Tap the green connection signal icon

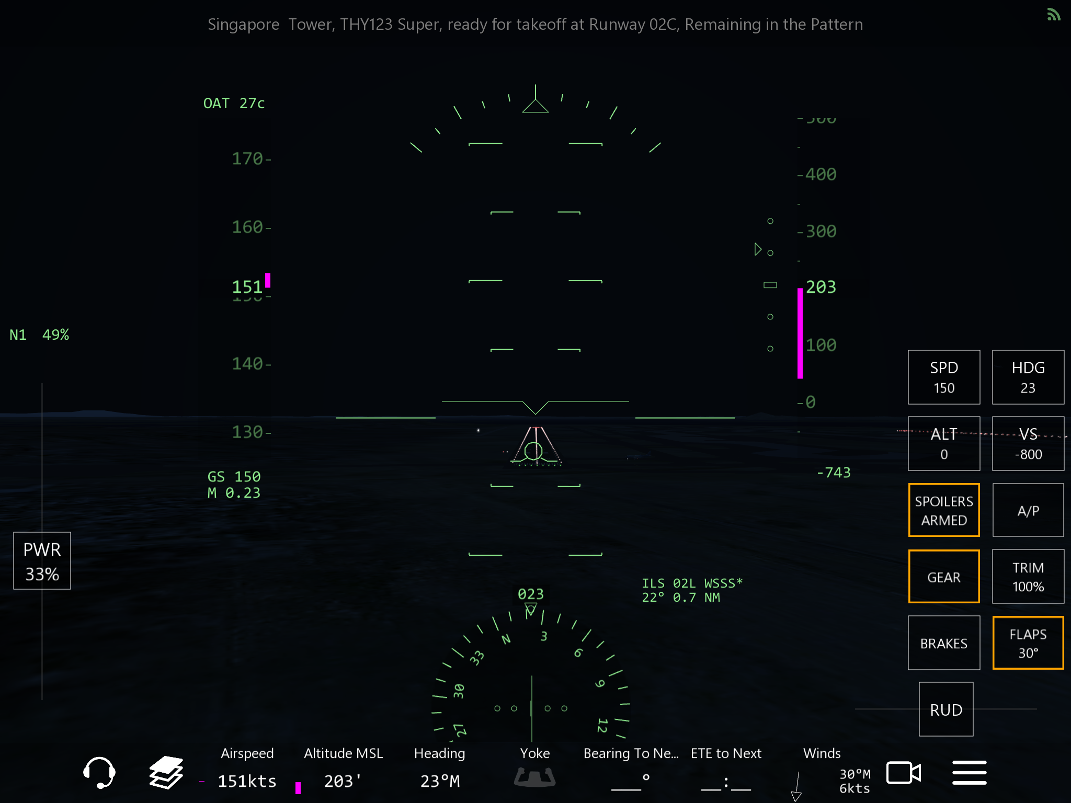(x=1053, y=15)
